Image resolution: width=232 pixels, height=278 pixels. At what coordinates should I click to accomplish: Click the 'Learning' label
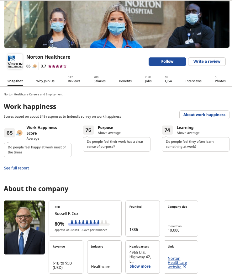[x=185, y=128]
